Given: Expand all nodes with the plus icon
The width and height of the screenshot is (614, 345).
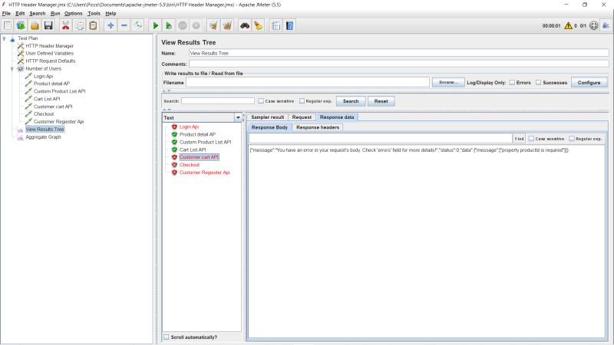Looking at the screenshot, I should (x=111, y=26).
